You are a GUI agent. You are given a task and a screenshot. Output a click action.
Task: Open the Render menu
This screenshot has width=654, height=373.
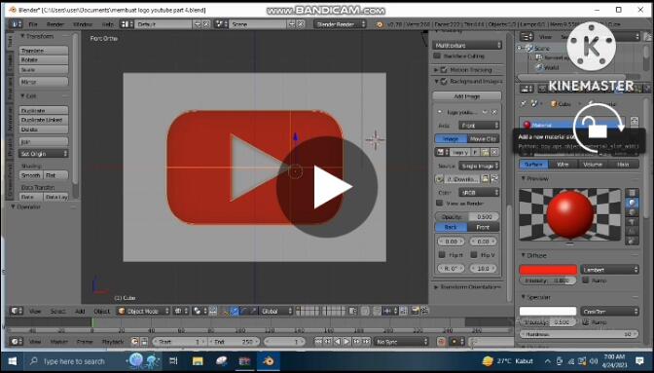pyautogui.click(x=55, y=24)
